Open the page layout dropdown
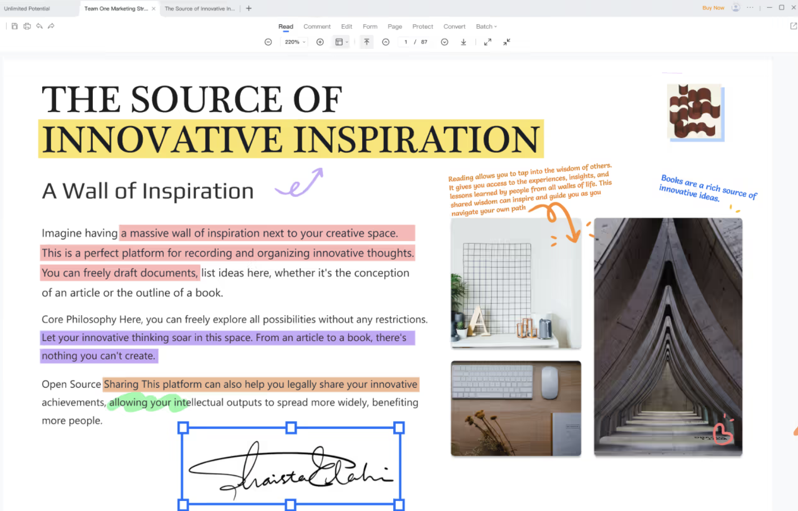This screenshot has width=798, height=511. [x=342, y=42]
